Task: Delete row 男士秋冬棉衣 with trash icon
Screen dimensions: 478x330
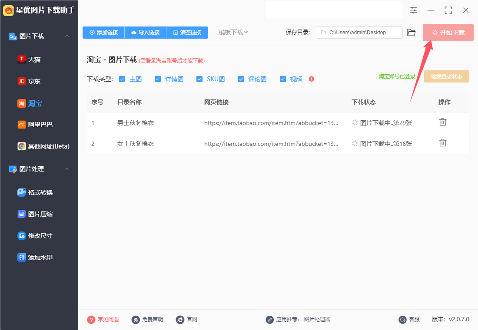Action: click(x=443, y=122)
